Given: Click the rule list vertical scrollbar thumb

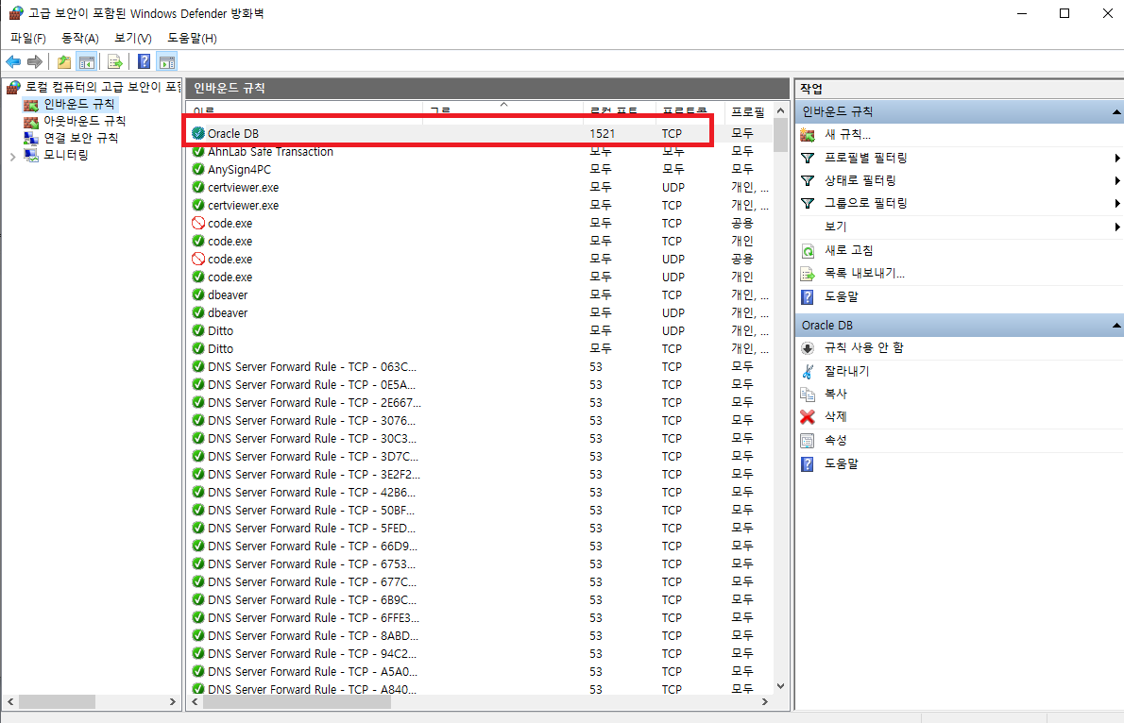Looking at the screenshot, I should click(780, 135).
